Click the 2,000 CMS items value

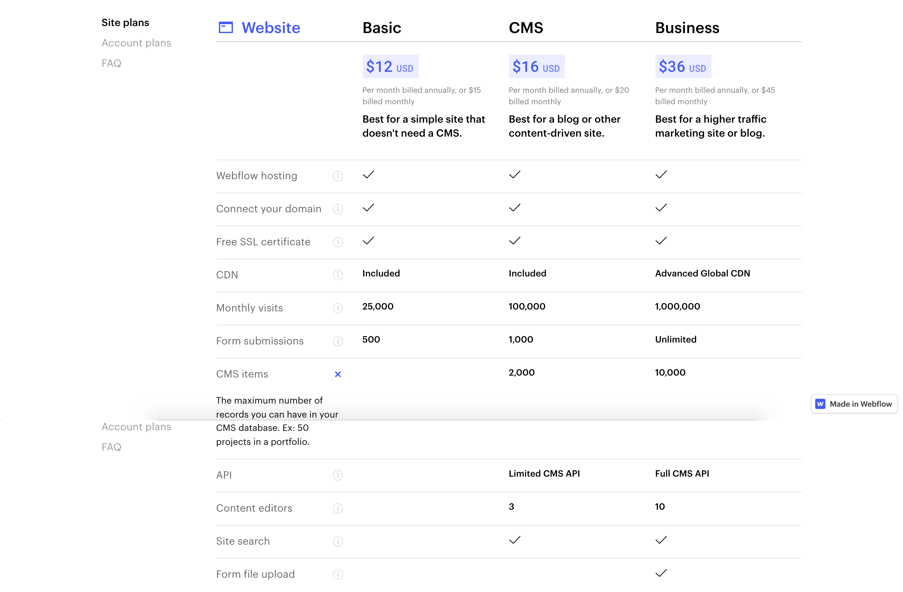(x=522, y=372)
